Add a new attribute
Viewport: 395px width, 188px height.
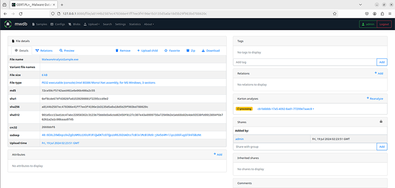coord(218,154)
